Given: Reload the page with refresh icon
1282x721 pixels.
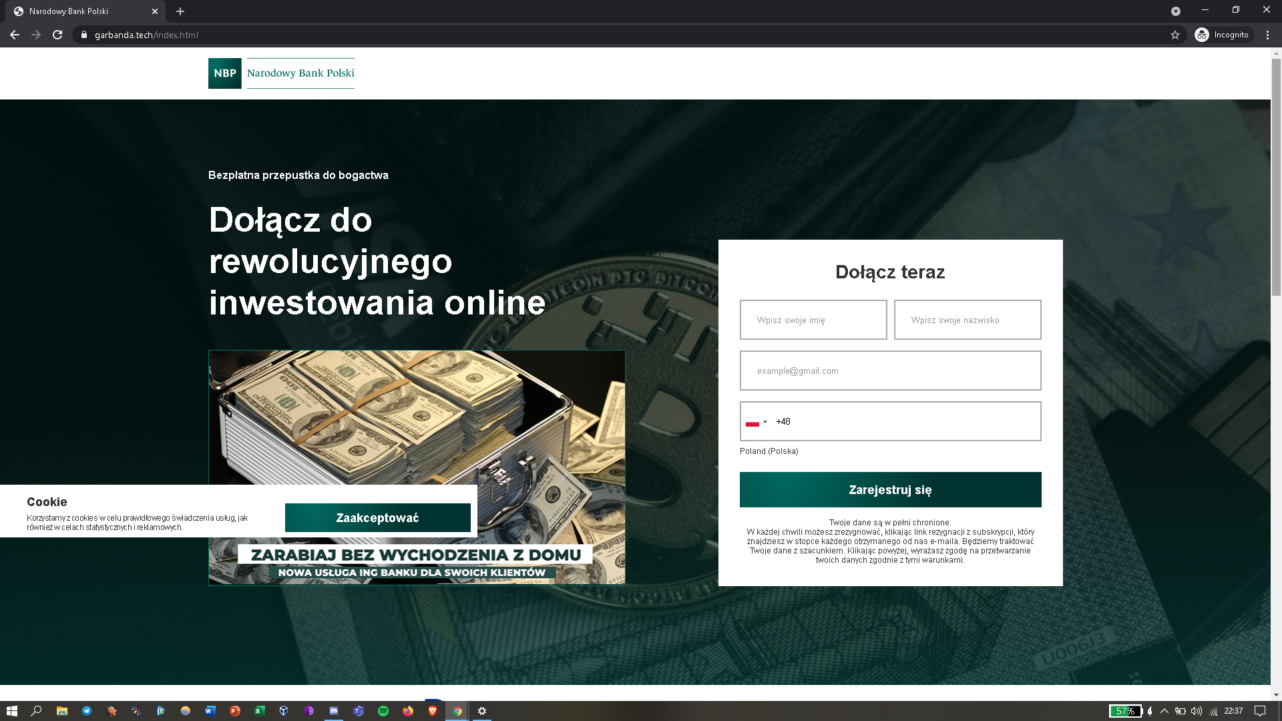Looking at the screenshot, I should pyautogui.click(x=57, y=35).
